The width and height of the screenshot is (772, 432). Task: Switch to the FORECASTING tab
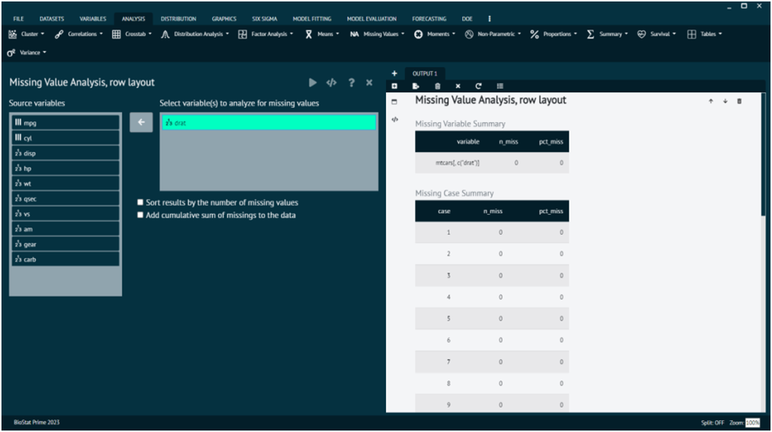[x=430, y=18]
